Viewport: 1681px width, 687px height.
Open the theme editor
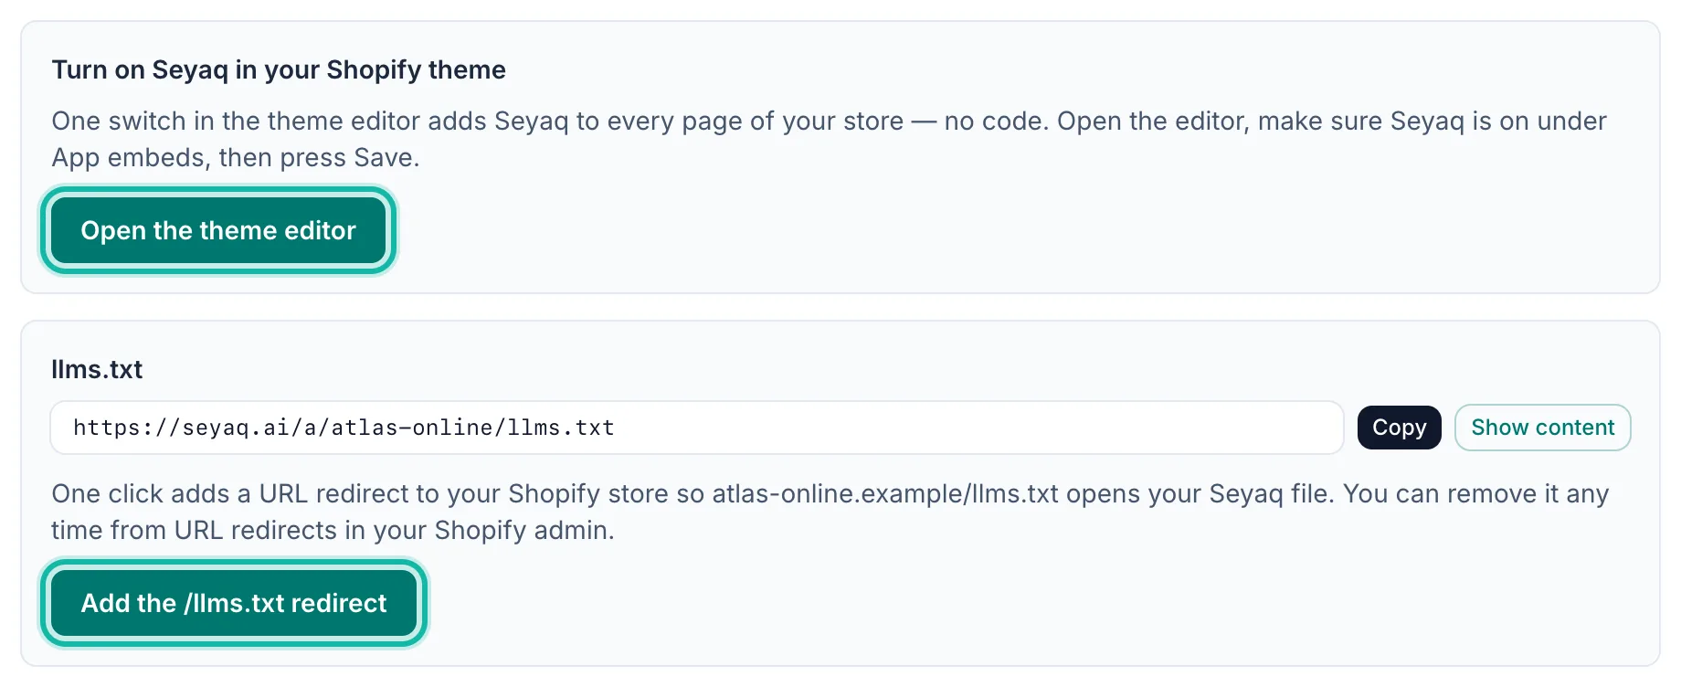[x=218, y=230]
